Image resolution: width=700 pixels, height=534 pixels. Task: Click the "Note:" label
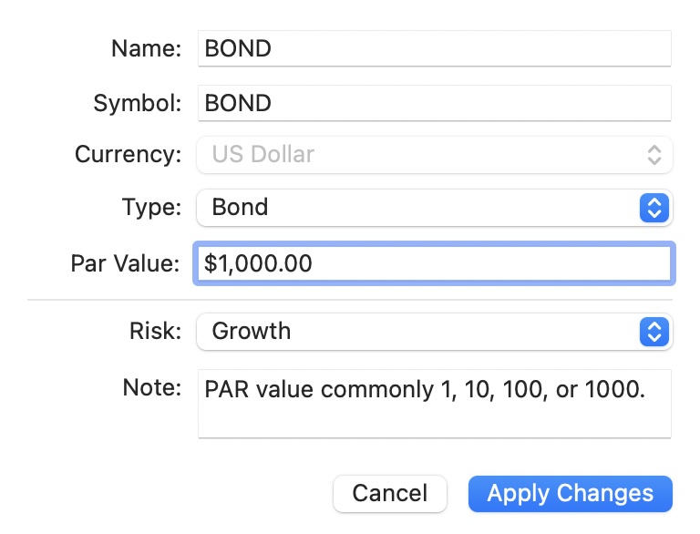[152, 387]
